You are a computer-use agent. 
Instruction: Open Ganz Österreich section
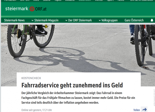[x=134, y=20]
